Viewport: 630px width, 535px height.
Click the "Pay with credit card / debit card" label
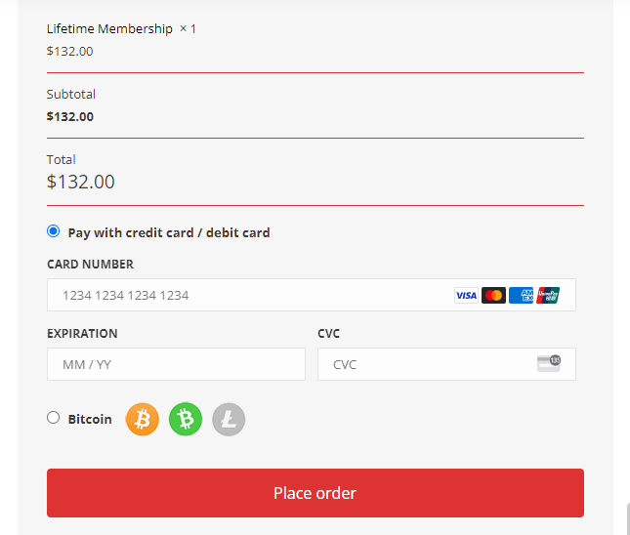(169, 232)
